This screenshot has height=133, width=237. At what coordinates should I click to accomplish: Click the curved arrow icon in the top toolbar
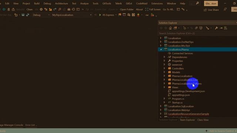[x=55, y=9]
